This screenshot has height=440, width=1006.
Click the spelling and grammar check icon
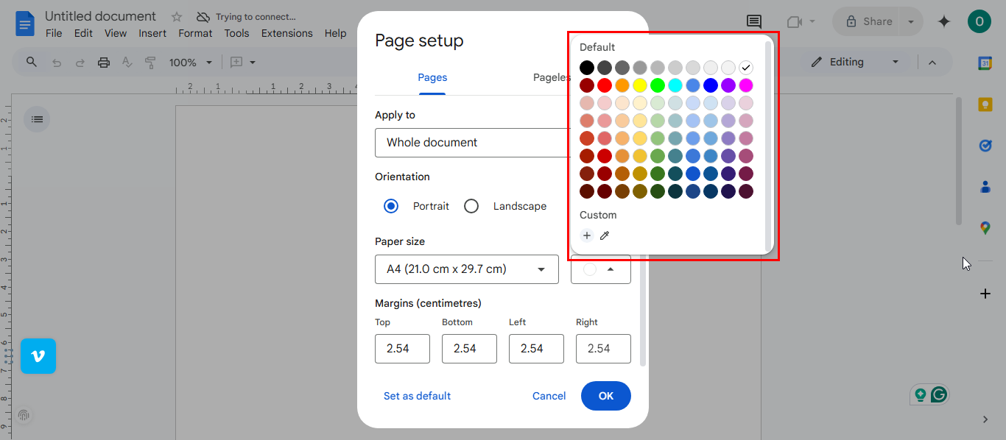tap(127, 62)
